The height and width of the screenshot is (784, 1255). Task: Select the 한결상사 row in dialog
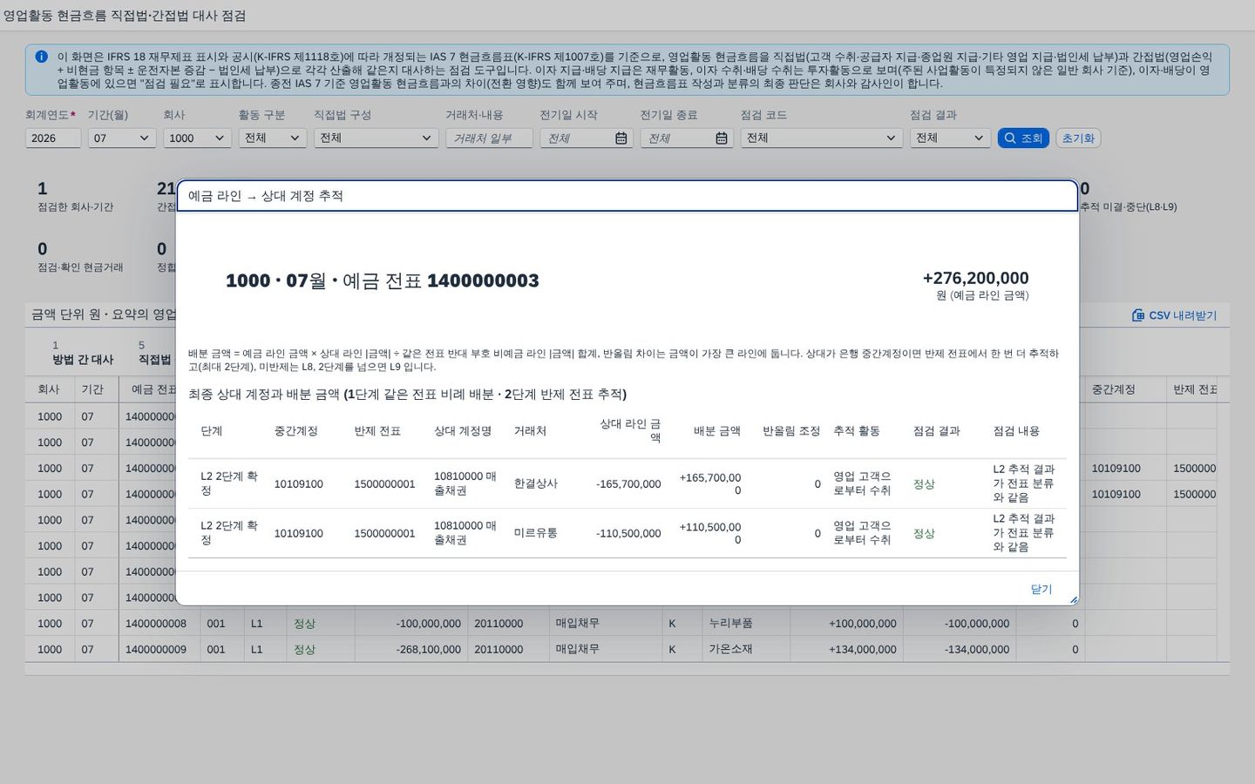(627, 483)
